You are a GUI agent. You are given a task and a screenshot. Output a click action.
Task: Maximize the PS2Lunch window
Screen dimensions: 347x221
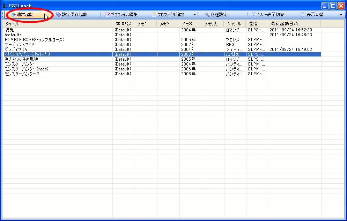333,6
